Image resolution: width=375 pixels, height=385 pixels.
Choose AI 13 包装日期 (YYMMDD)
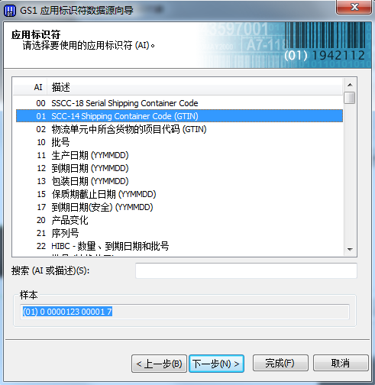[179, 181]
